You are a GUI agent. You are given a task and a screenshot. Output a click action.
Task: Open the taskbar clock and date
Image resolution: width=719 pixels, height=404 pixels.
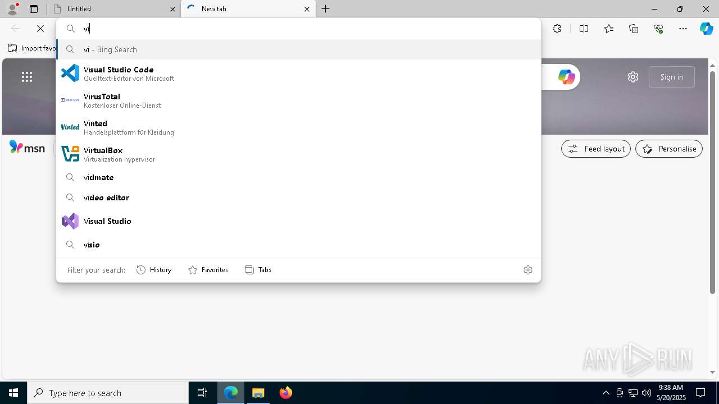tap(671, 393)
